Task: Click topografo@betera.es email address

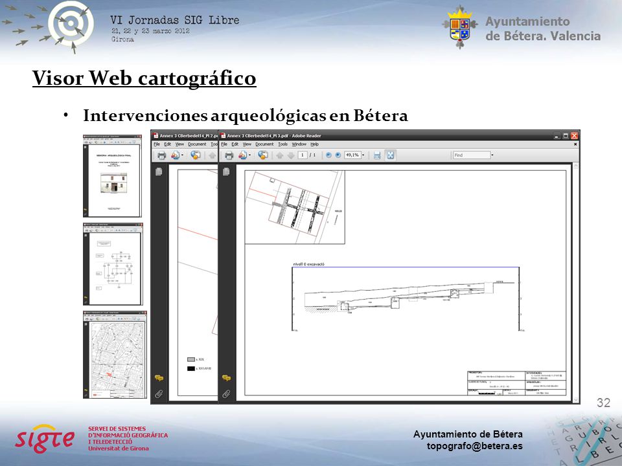Action: click(474, 446)
